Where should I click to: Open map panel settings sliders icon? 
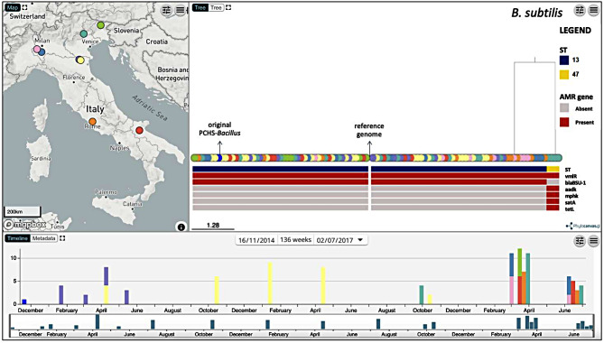pos(166,11)
